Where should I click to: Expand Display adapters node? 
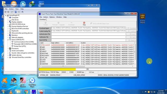8,22
